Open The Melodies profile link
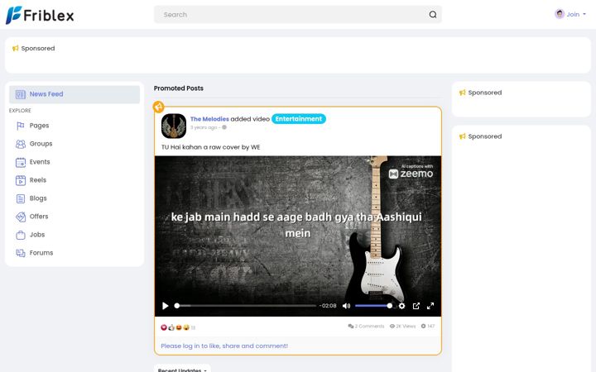596x372 pixels. pos(209,119)
